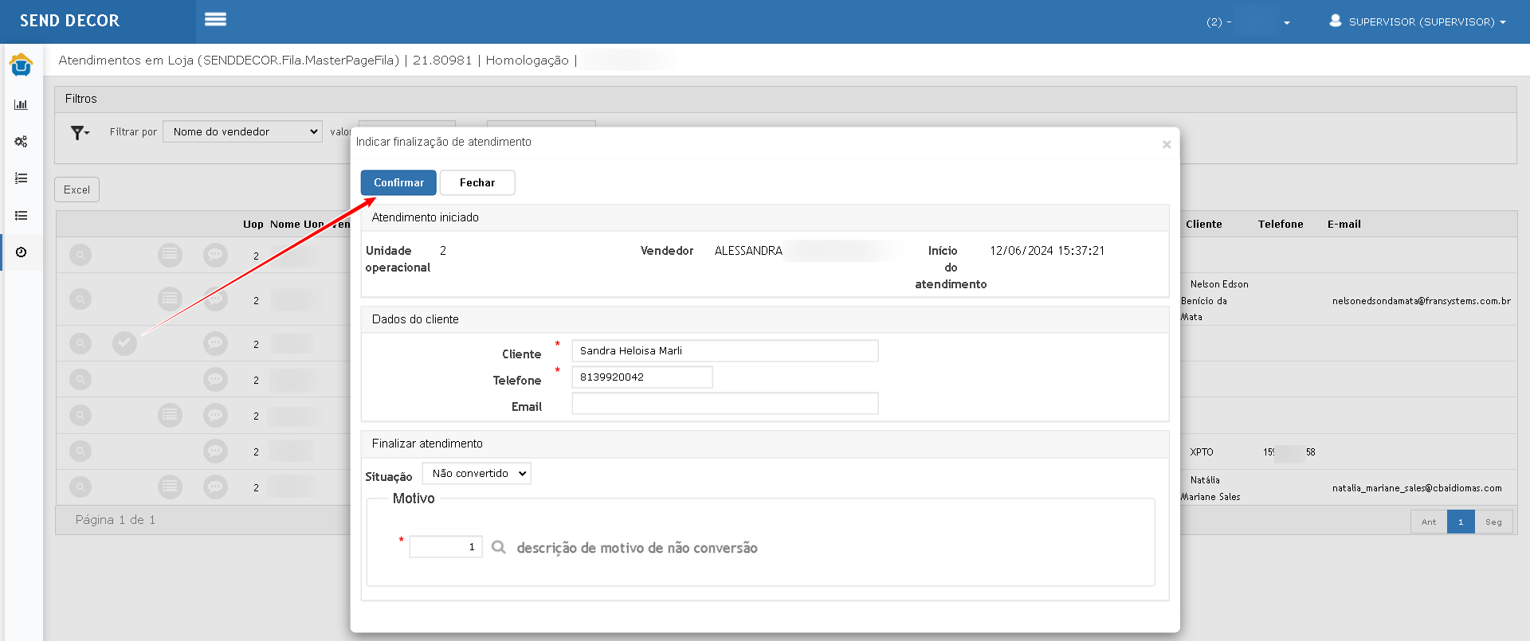Click the Motivo code field
The width and height of the screenshot is (1530, 641).
(445, 547)
